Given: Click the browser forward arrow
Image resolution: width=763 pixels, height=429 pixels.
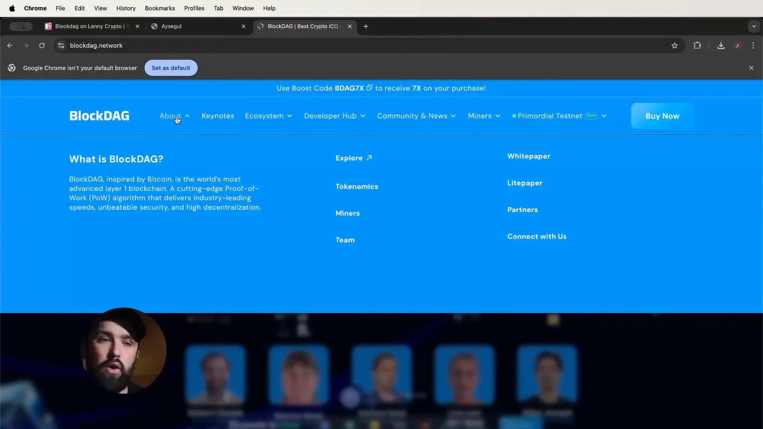Looking at the screenshot, I should [x=26, y=46].
